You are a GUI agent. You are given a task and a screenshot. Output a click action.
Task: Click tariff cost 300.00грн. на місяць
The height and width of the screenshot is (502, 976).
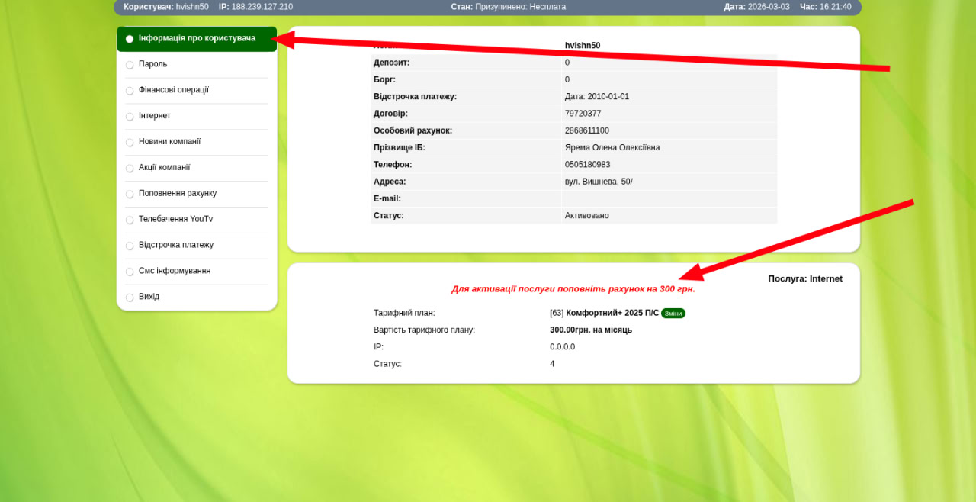591,330
